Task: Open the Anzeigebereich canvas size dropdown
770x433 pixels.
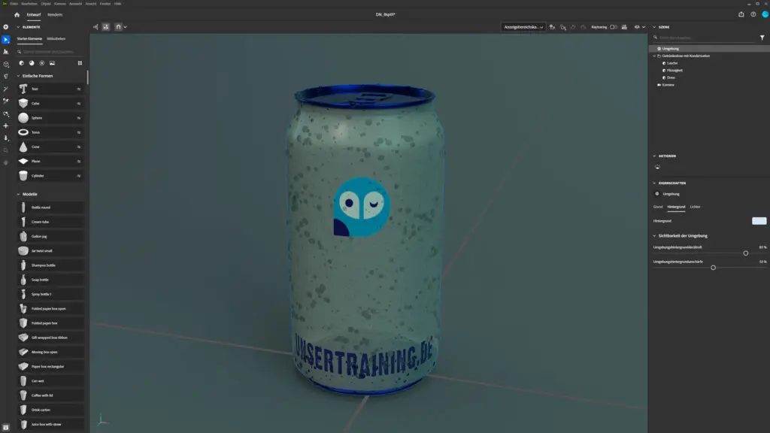Action: 523,27
